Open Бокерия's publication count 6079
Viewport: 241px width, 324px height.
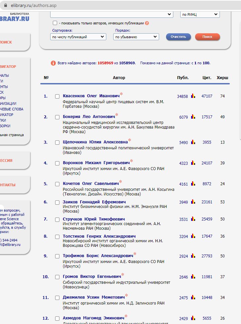[x=184, y=117]
